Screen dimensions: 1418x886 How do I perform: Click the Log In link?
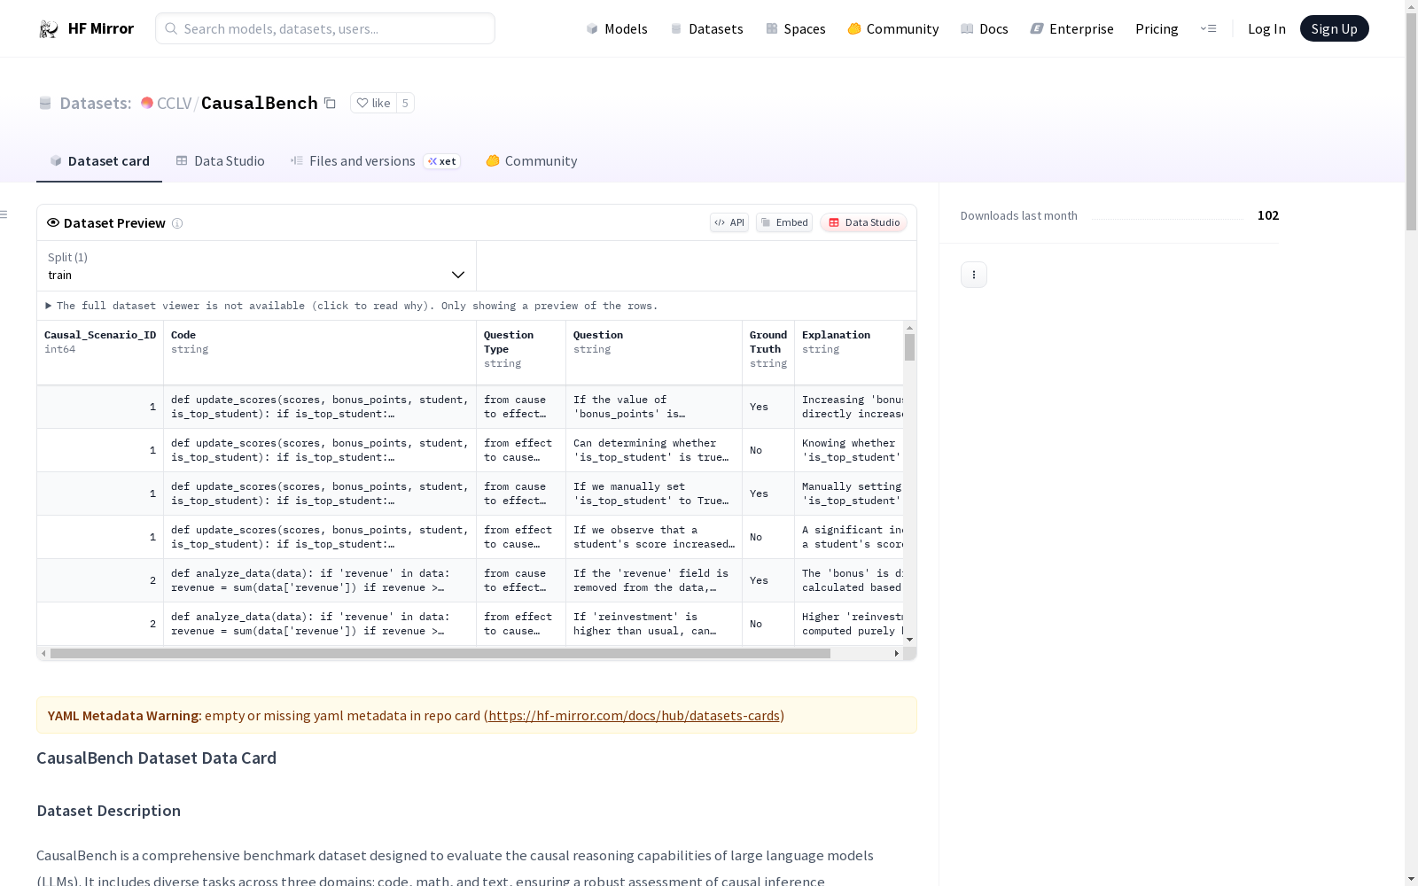1266,28
